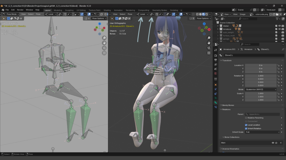The height and width of the screenshot is (160, 286).
Task: Switch to the Sculpting workspace tab
Action: (x=69, y=10)
